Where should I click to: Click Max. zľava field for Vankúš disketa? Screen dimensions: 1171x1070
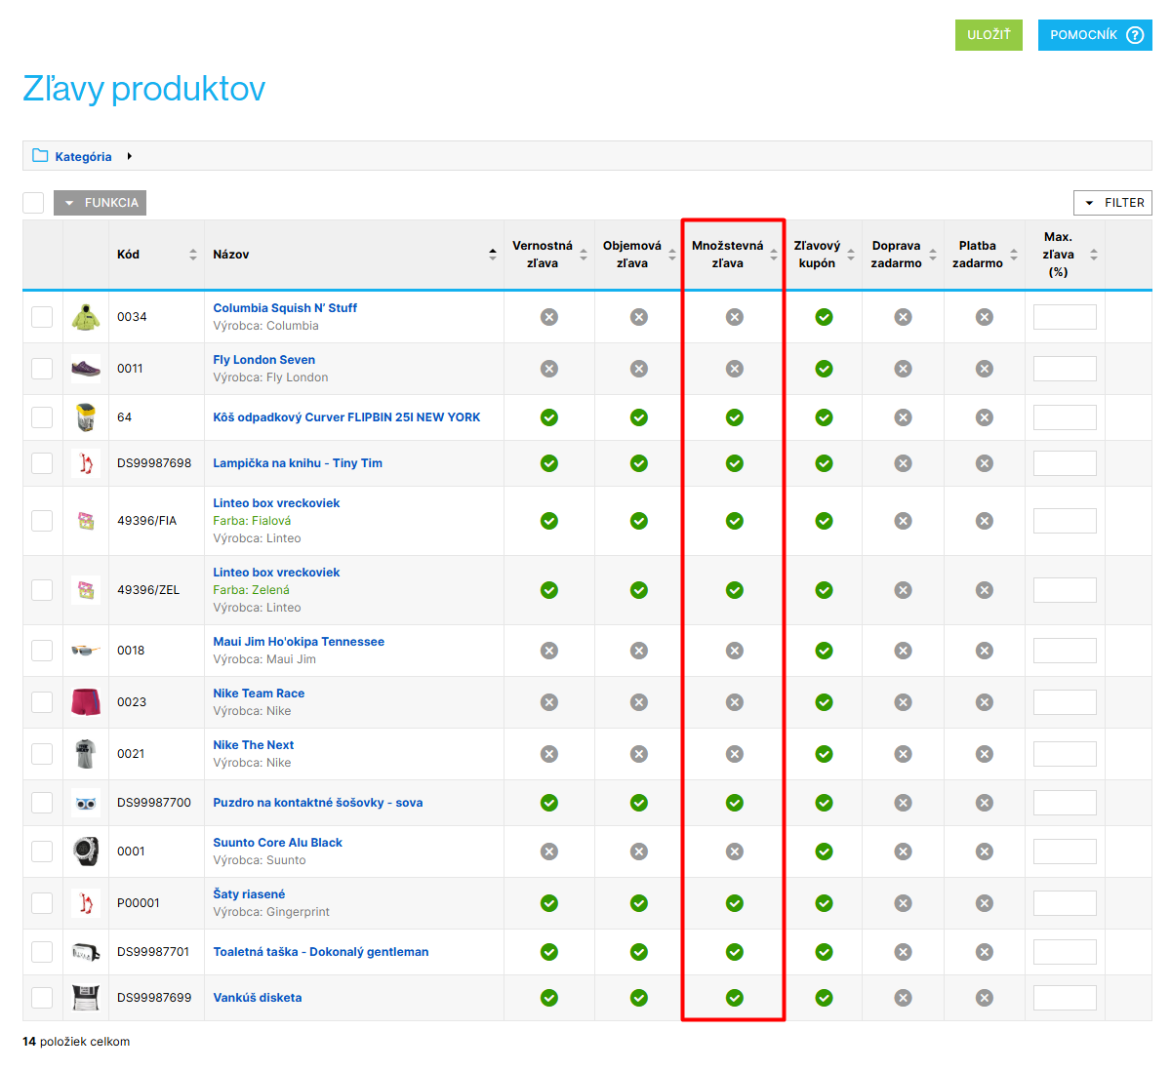point(1065,998)
